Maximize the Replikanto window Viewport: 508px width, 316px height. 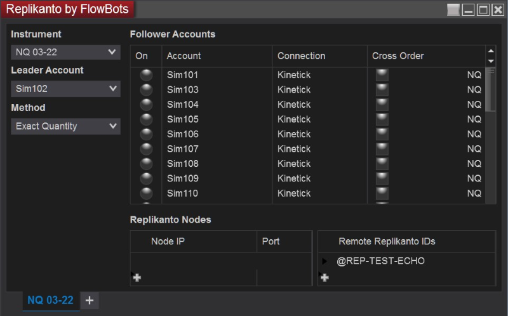pos(483,10)
